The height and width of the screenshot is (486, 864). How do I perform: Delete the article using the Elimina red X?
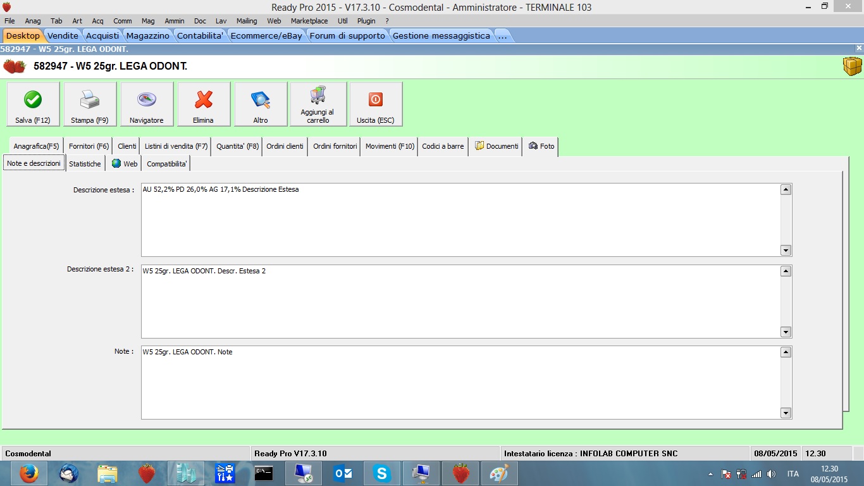204,104
